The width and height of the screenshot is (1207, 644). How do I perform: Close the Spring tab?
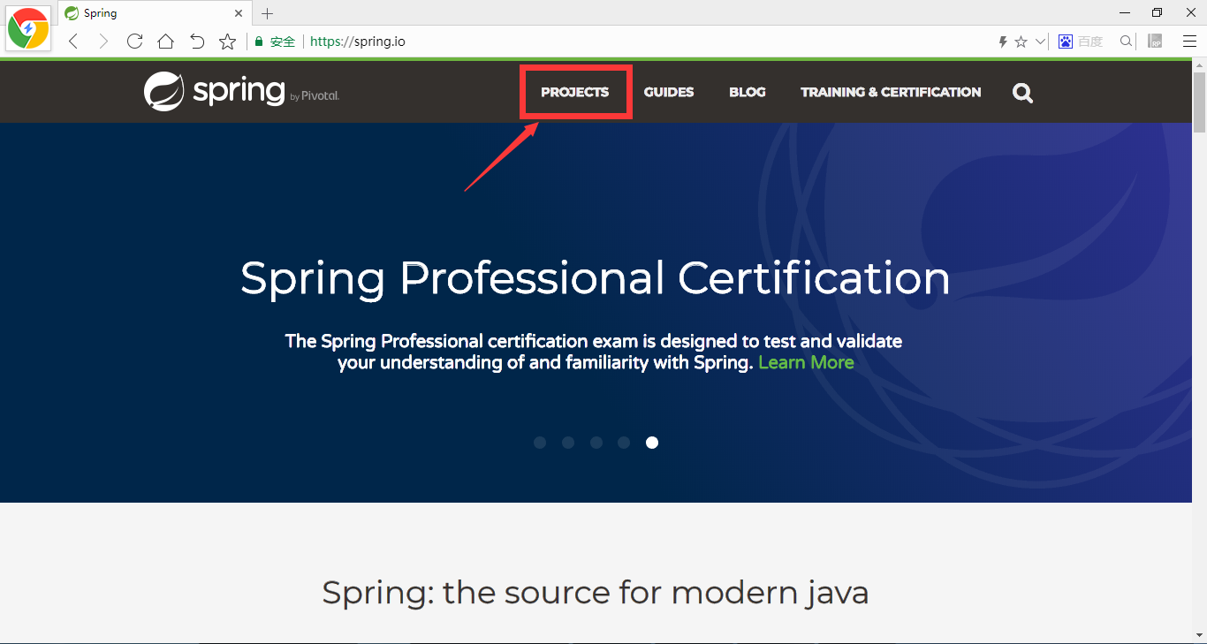[x=239, y=13]
